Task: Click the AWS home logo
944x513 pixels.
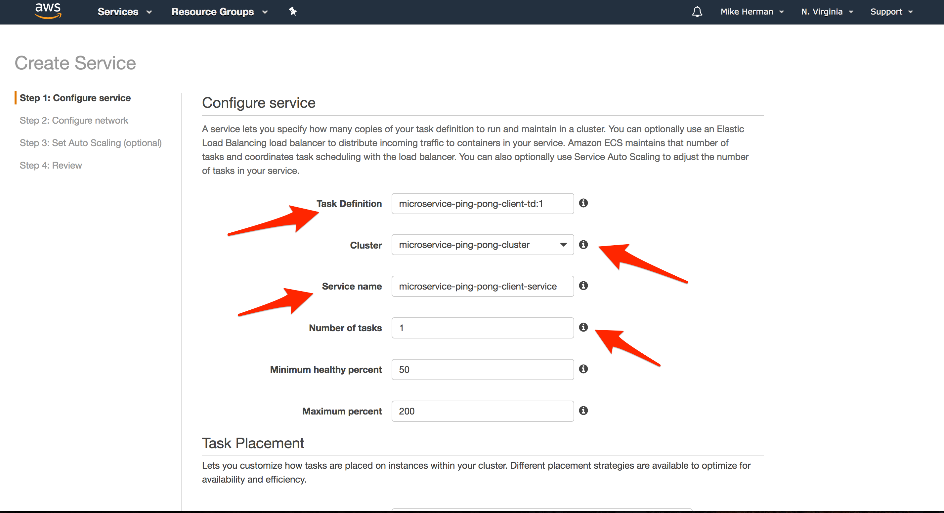Action: (48, 11)
